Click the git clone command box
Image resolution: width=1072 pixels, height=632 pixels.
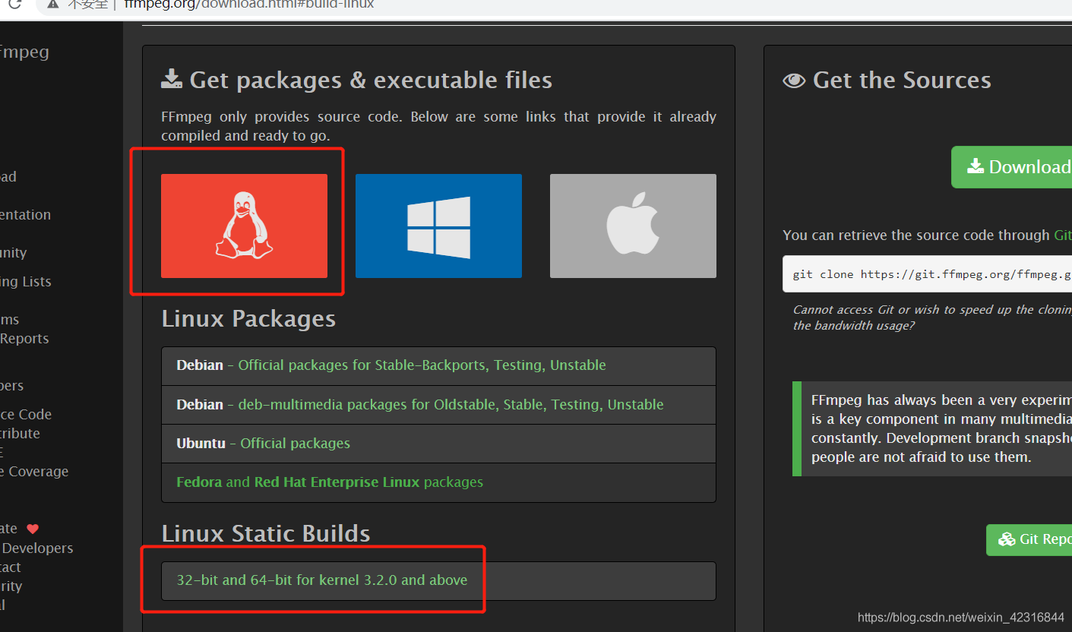click(x=927, y=274)
